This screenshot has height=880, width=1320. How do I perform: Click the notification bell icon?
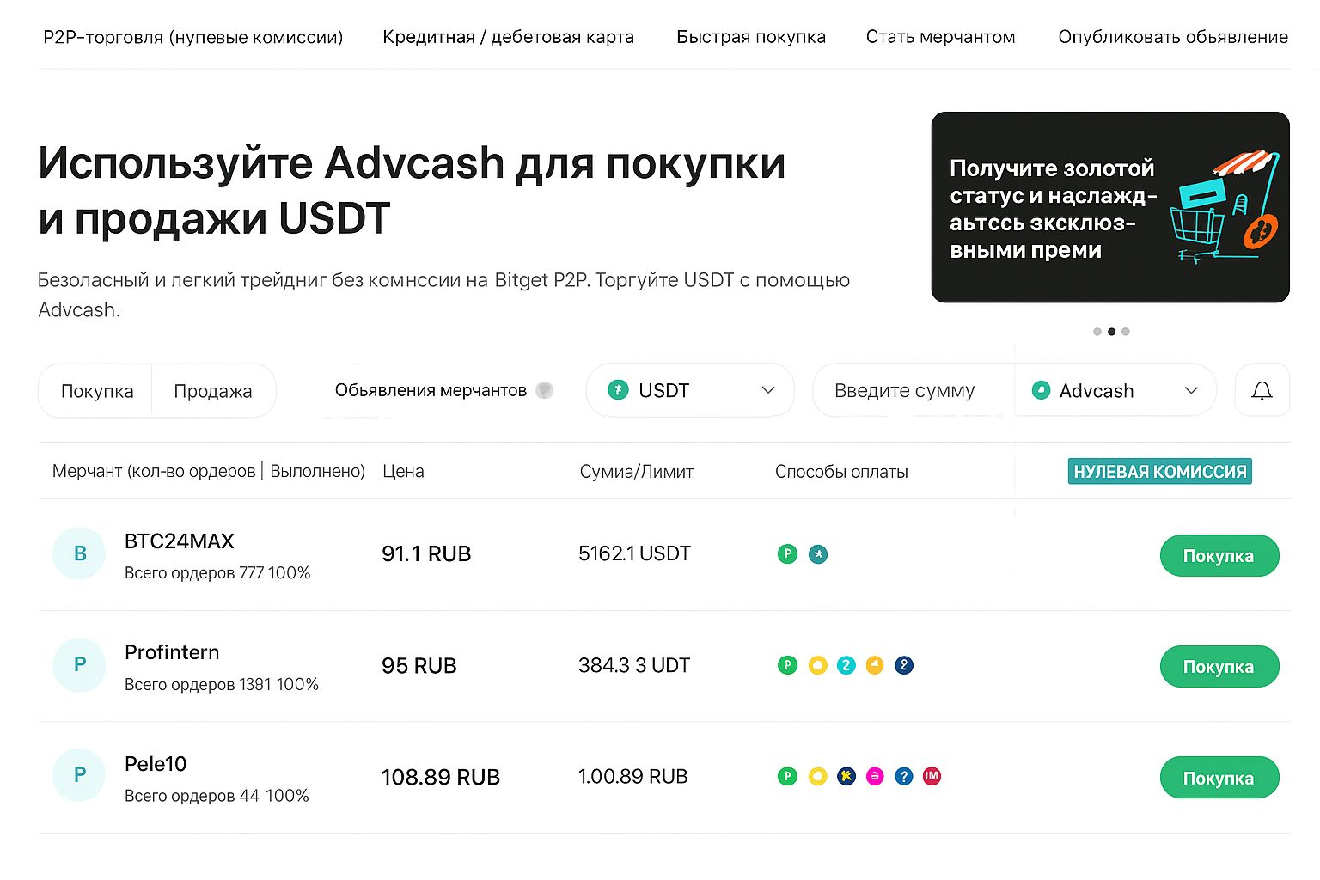tap(1262, 391)
